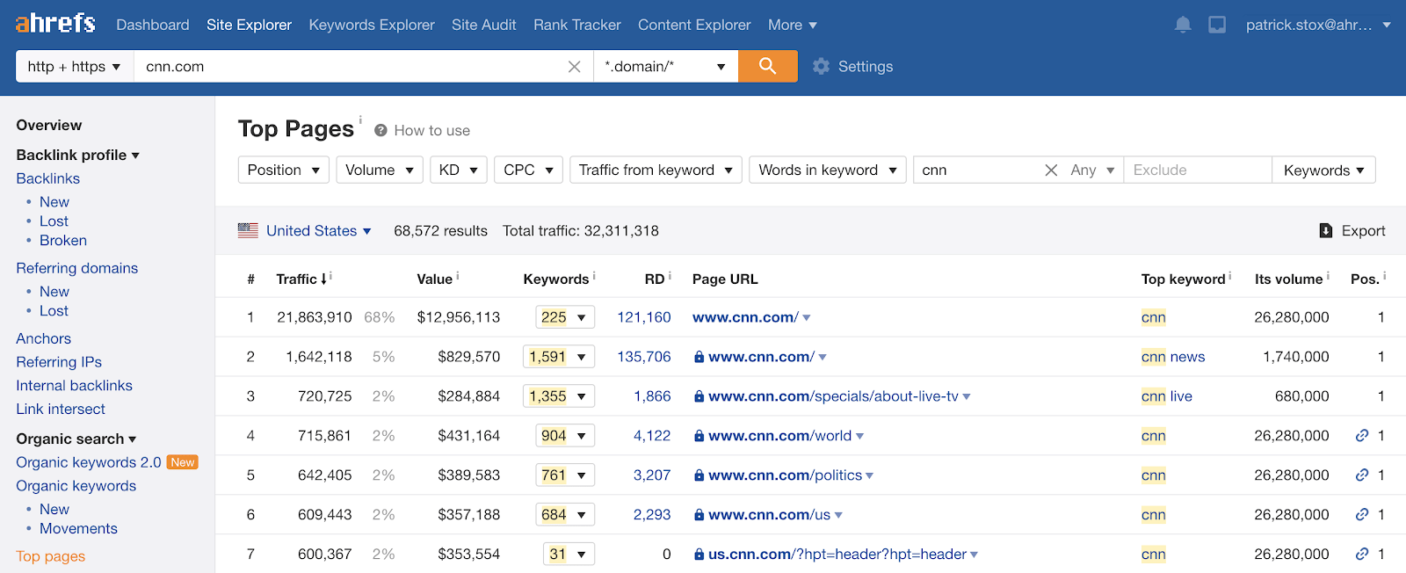Click the orange search magnifier button
Viewport: 1406px width, 573px height.
click(x=767, y=66)
